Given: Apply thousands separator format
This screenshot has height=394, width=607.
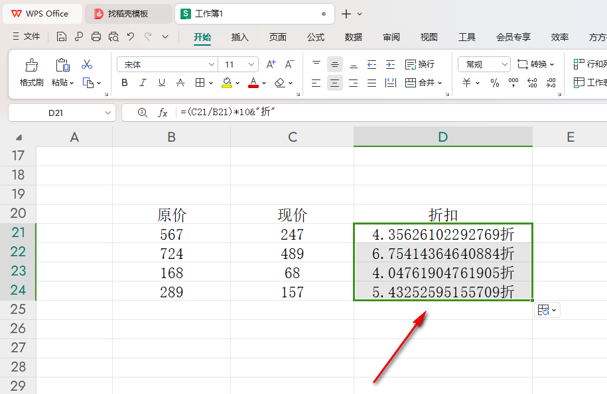Looking at the screenshot, I should click(x=513, y=83).
